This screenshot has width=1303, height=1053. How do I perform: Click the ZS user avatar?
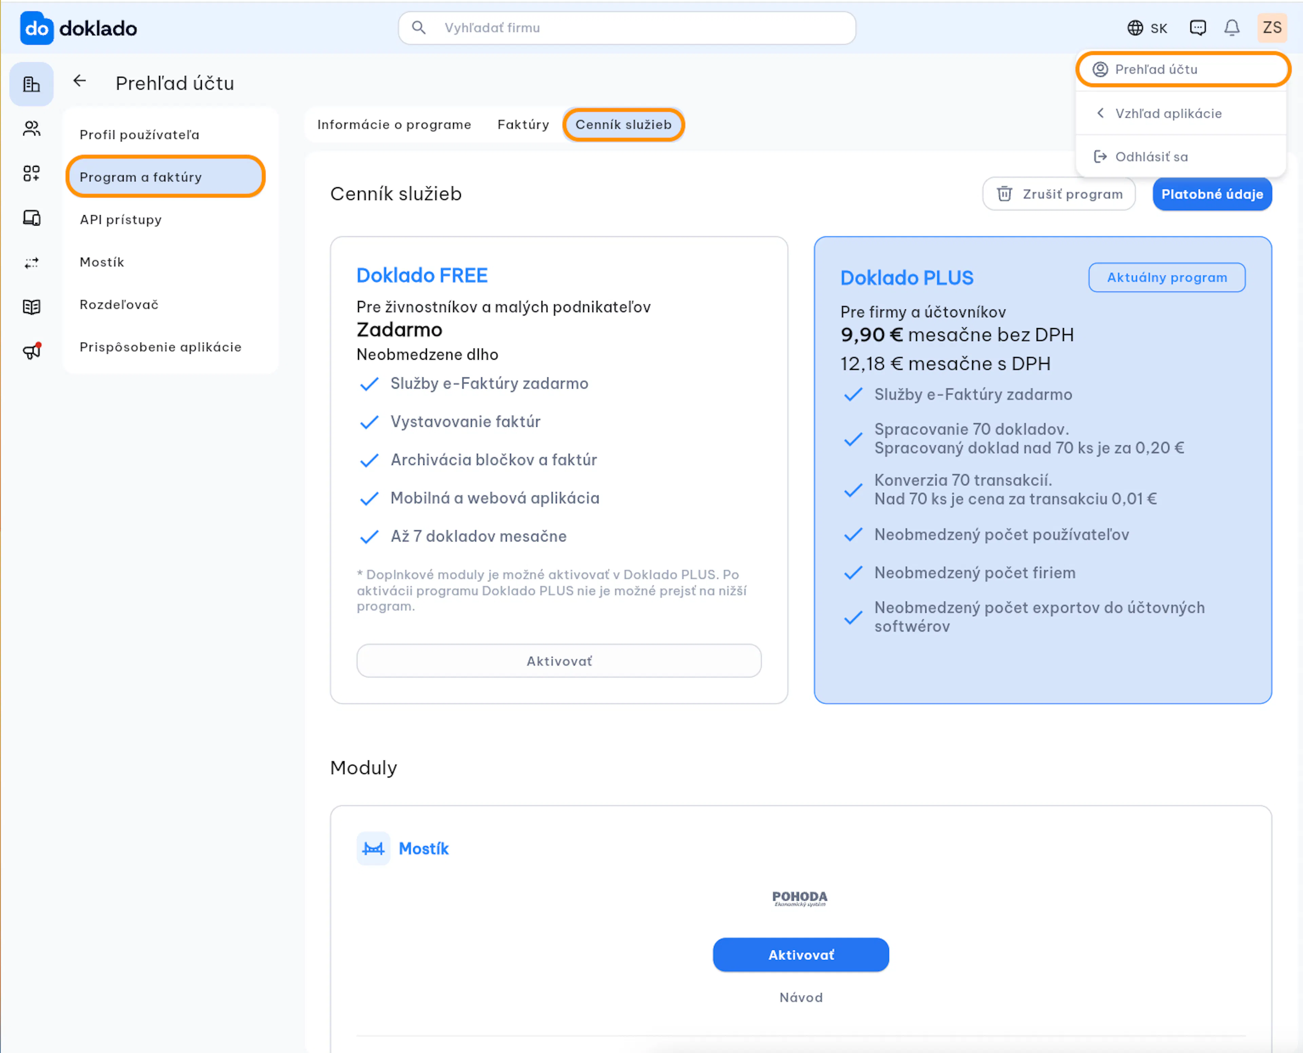1272,28
